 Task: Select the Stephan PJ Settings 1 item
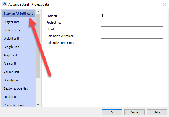(18, 14)
